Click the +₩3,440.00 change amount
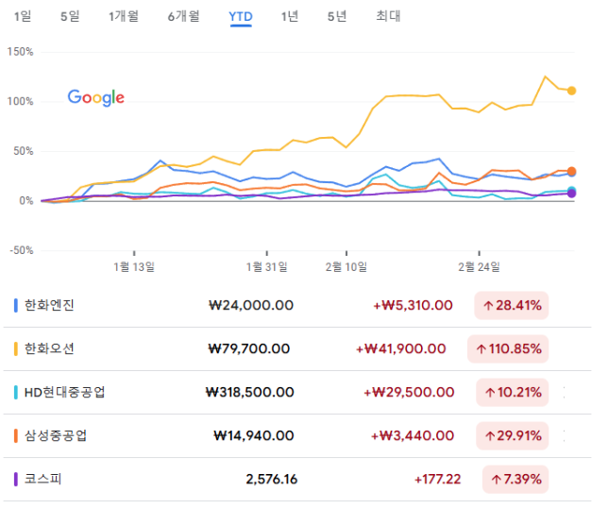The height and width of the screenshot is (508, 608). 413,436
